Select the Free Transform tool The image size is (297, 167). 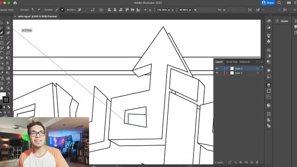point(8,58)
